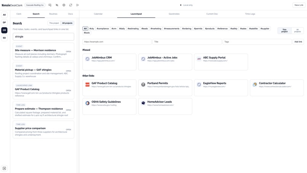Filter links by #estimating tag
This screenshot has width=307, height=173.
133,29
